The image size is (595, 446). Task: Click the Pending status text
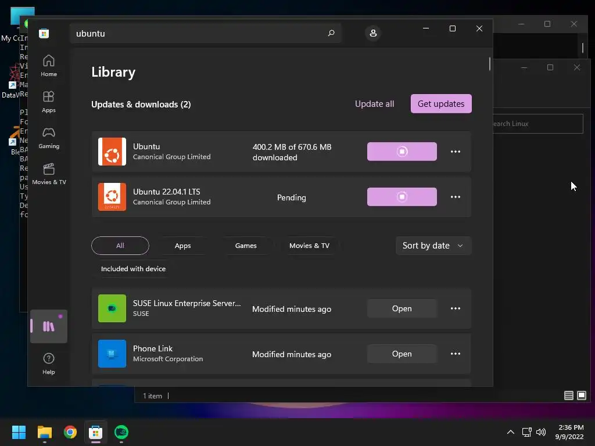click(292, 197)
